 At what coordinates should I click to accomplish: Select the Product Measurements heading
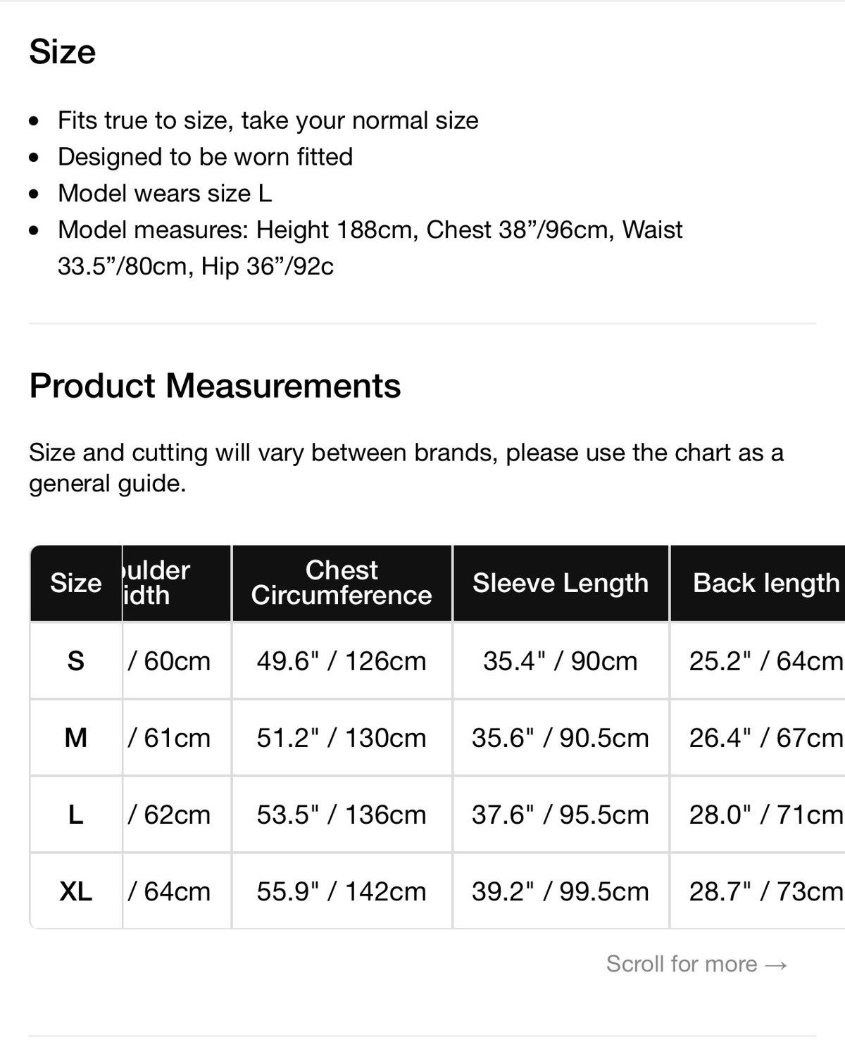215,386
